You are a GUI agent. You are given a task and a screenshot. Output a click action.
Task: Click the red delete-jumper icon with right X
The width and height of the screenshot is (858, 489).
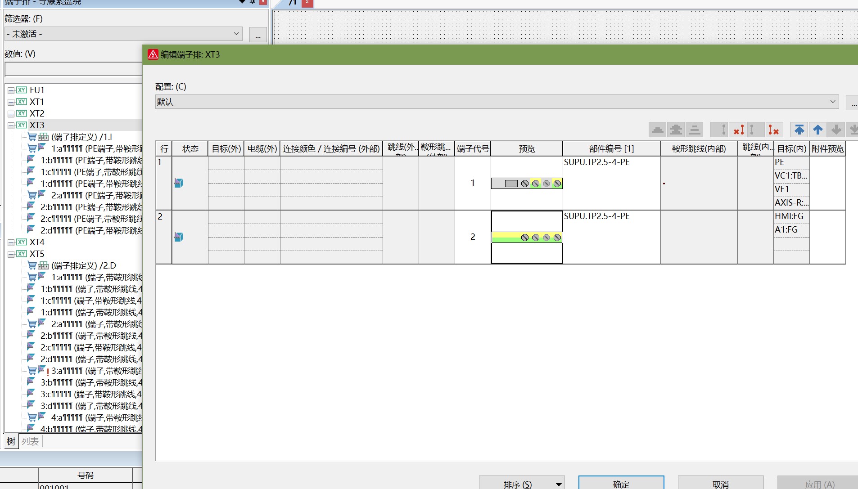(773, 130)
